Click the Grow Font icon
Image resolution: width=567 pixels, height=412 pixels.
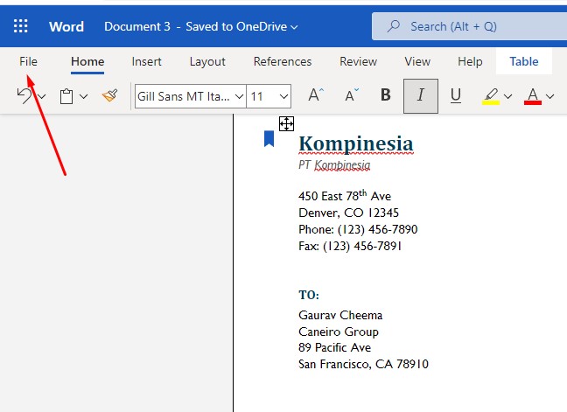coord(315,95)
